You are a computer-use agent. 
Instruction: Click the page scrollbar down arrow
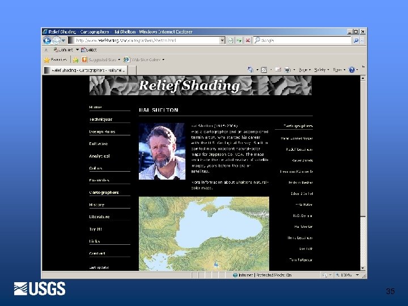tap(363, 268)
